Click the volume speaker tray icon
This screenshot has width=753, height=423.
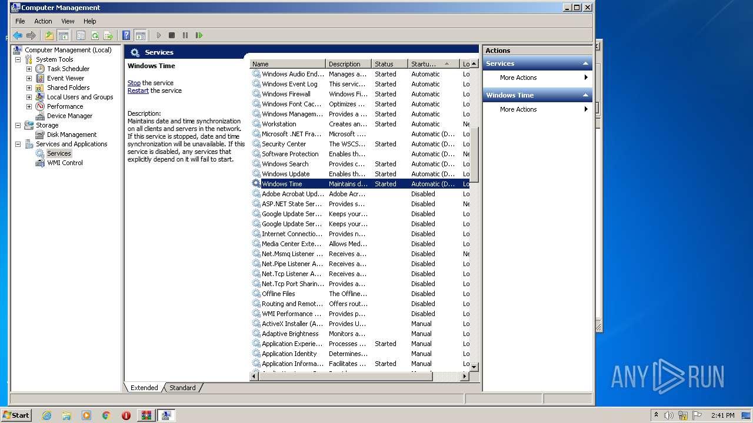tap(668, 415)
